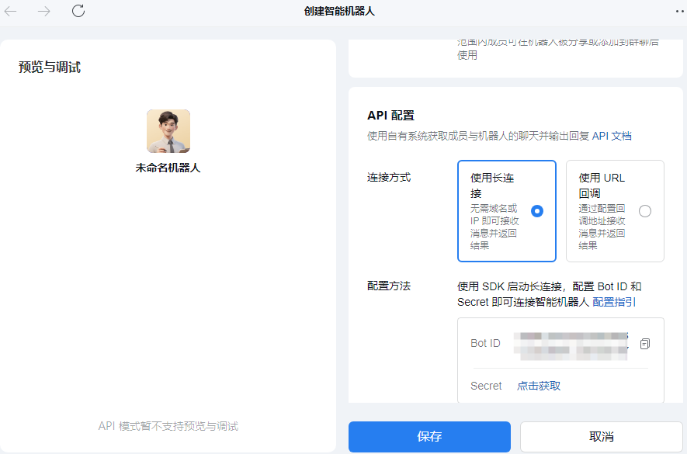Click the 预览与调试 panel heading
687x454 pixels.
[x=50, y=68]
